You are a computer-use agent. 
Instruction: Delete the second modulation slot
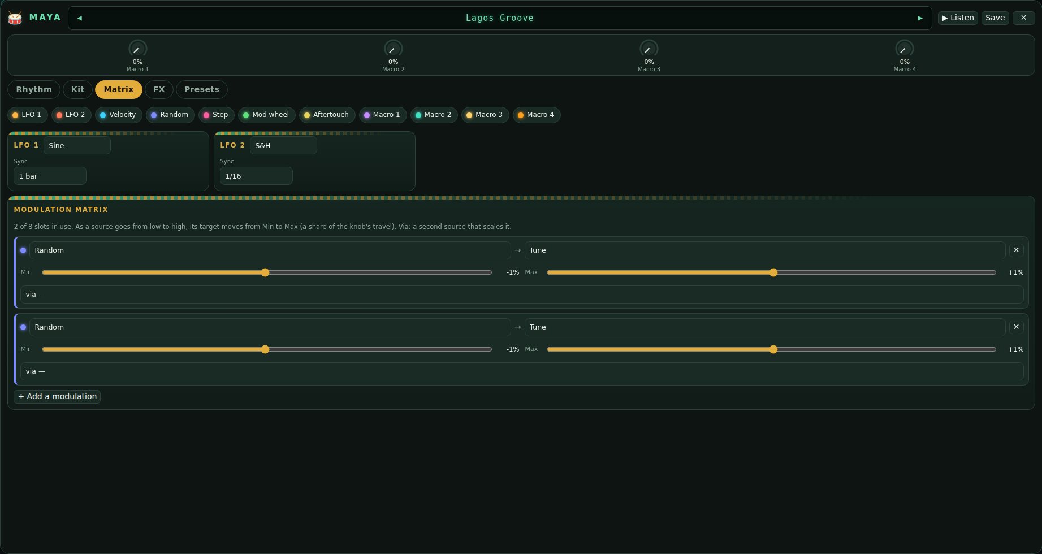click(x=1016, y=327)
